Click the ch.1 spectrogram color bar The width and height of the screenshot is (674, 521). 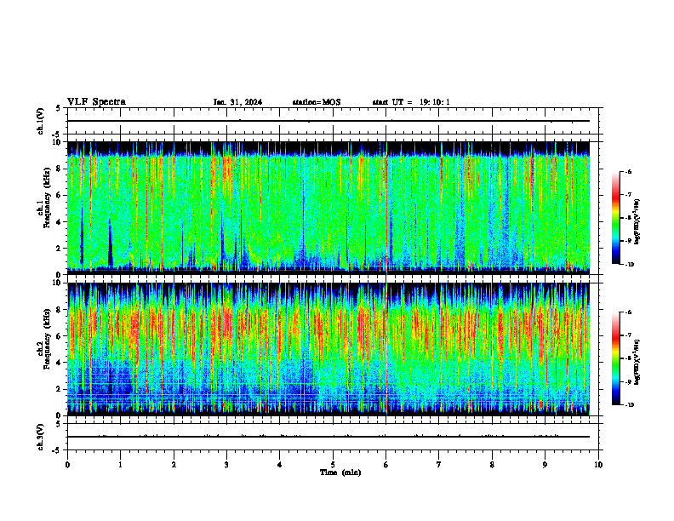click(x=615, y=218)
